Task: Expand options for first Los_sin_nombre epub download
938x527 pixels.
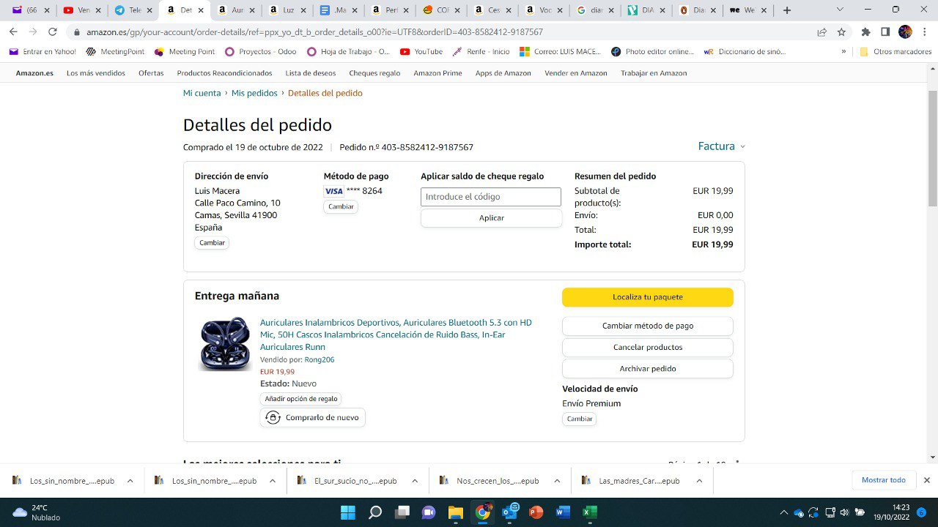Action: tap(130, 481)
